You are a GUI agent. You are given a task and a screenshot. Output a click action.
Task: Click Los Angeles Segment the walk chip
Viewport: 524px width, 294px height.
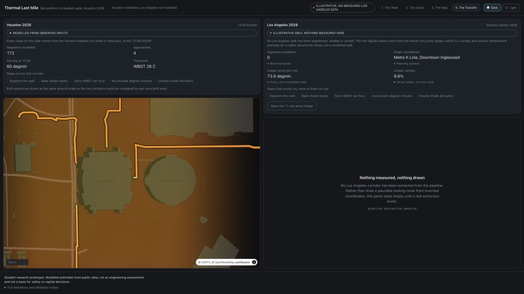[282, 96]
